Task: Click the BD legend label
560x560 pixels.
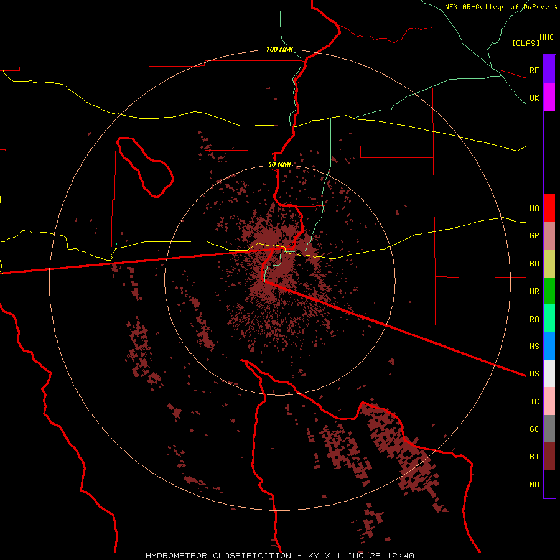Action: point(534,264)
